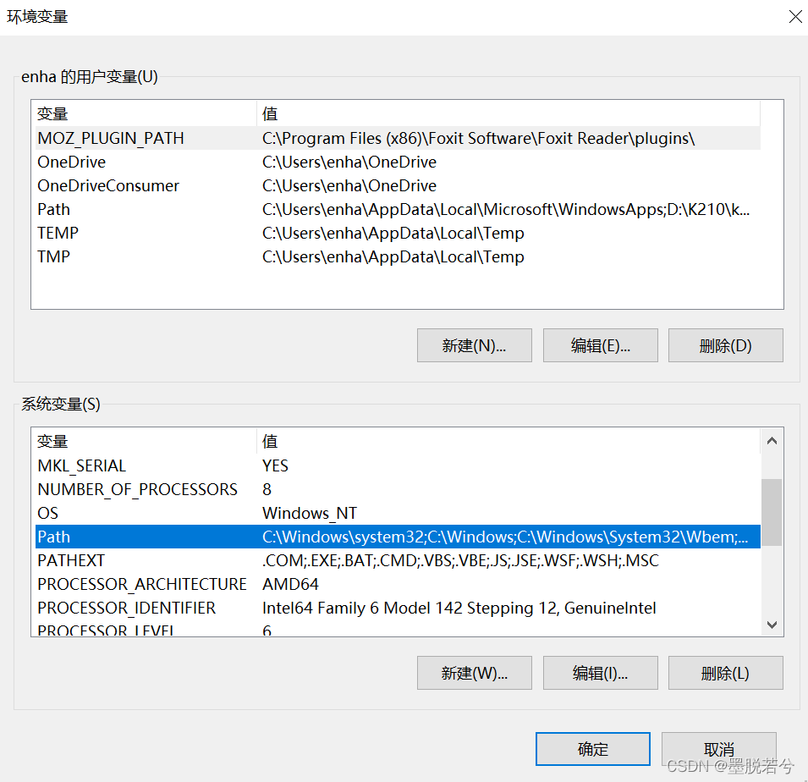
Task: Click the 值 column header in system variables
Action: 508,441
